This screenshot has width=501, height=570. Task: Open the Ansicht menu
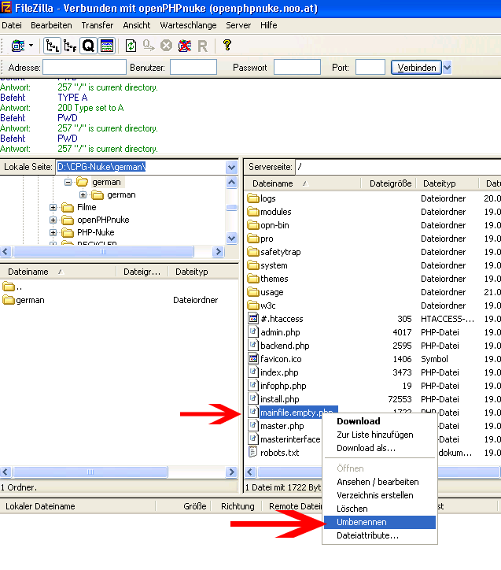(x=137, y=25)
